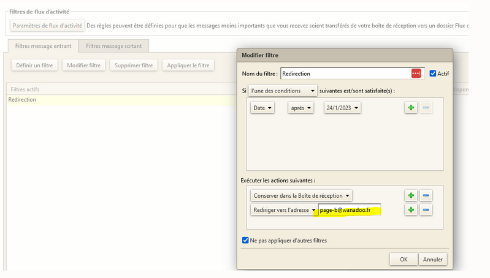Click the Supprimer filtre button
Viewport: 490px width, 278px height.
point(134,65)
